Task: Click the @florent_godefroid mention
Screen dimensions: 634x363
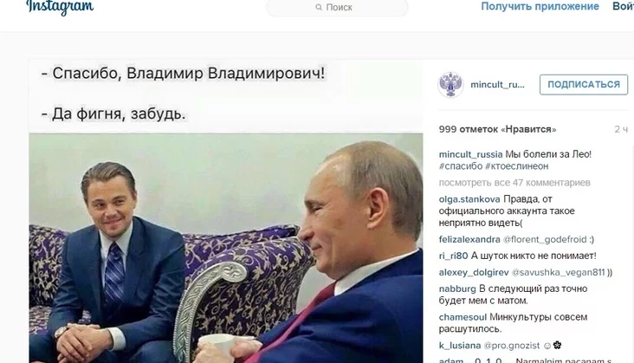Action: 545,239
